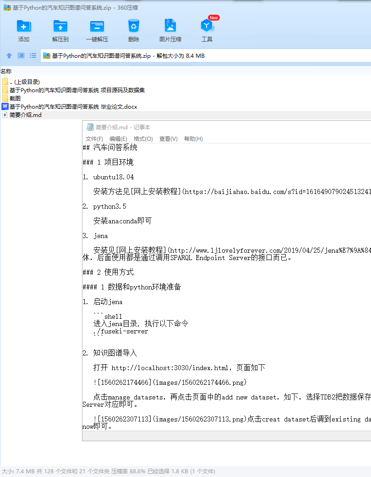Screen dimensions: 371x477
Task: Select the 项目源码及数据集 folder row
Action: 77,90
